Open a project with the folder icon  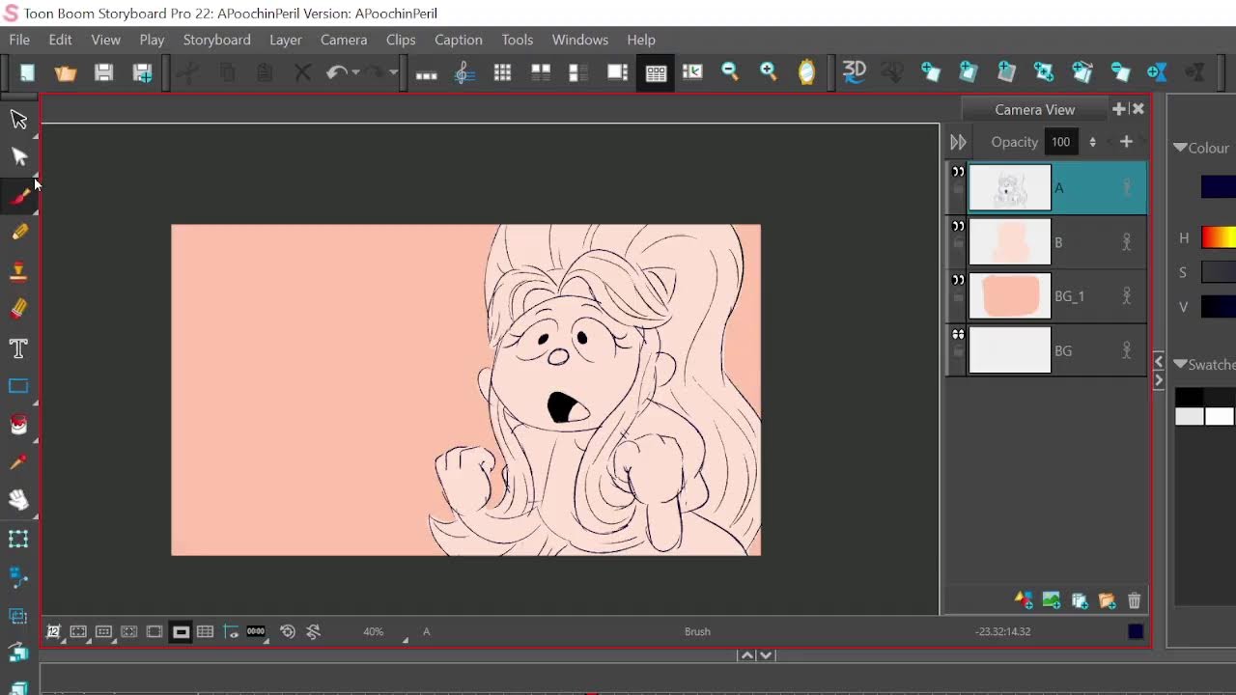(66, 72)
